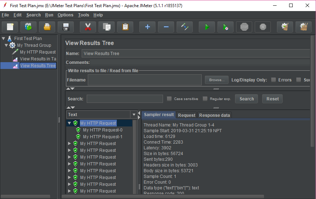The width and height of the screenshot is (316, 199).
Task: Click the bottom horizontal scrollbar of main panel
Action: (x=163, y=196)
